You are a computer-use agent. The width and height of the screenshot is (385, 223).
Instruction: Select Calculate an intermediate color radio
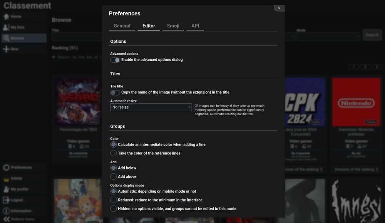pos(114,144)
